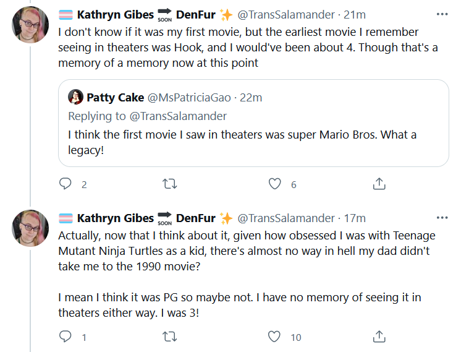Open Kathryn Gibes avatar on second tweet
461x352 pixels.
pos(30,228)
